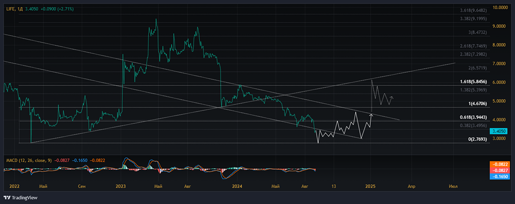Click the 2023 label on the time axis
The height and width of the screenshot is (204, 515).
[121, 187]
